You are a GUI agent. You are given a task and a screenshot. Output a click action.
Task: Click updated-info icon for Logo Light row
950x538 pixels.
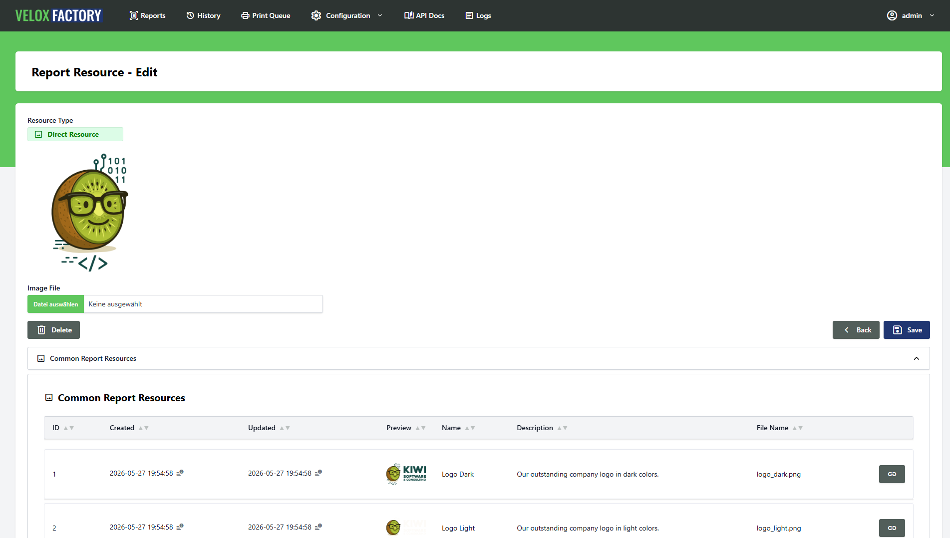(x=318, y=527)
